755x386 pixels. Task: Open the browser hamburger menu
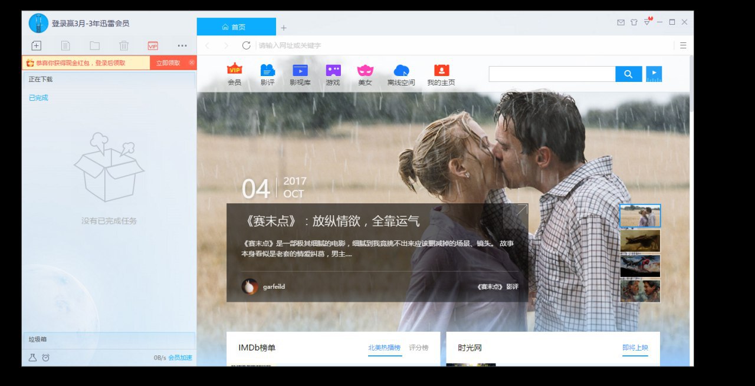coord(683,45)
